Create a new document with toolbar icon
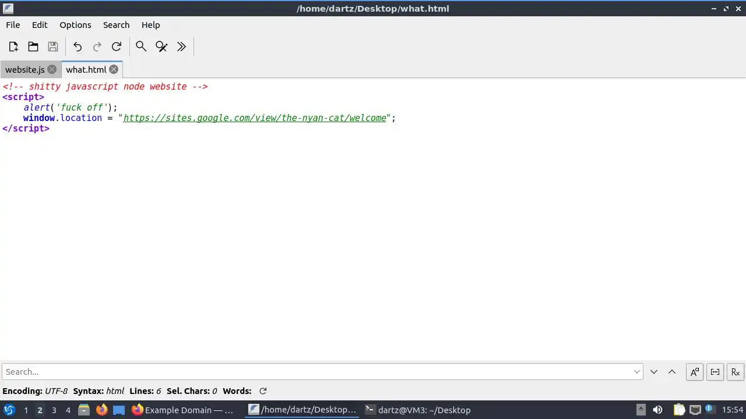The height and width of the screenshot is (419, 746). 13,47
